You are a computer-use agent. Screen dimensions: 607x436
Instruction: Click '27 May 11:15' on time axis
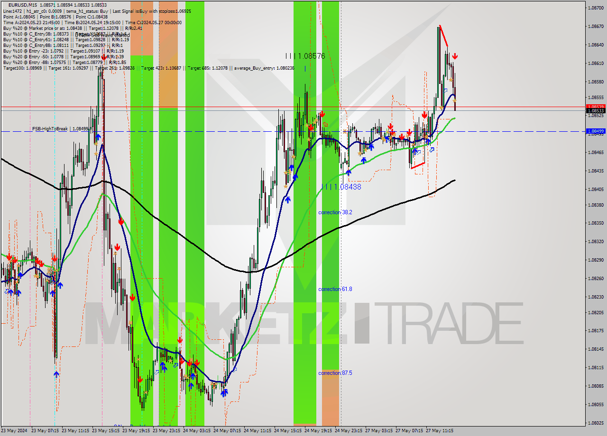pos(440,431)
